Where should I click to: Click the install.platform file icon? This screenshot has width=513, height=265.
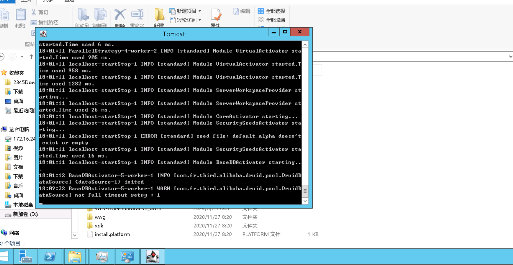click(x=90, y=234)
